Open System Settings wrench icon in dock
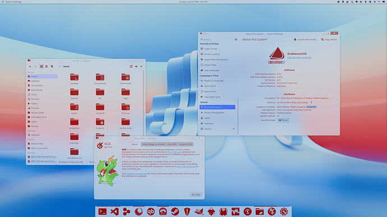The height and width of the screenshot is (217, 387). (284, 211)
